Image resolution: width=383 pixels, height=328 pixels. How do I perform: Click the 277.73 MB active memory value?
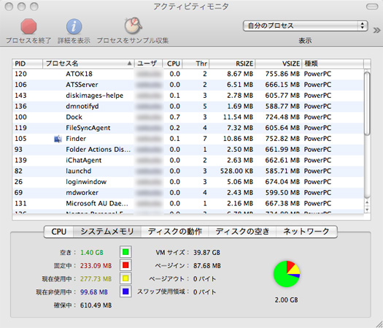(96, 279)
